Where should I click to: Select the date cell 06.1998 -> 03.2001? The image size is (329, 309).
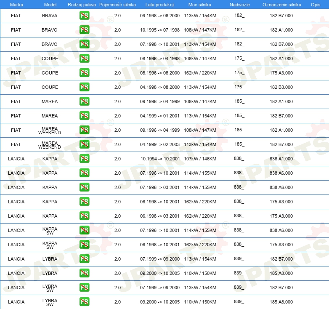coord(160,216)
